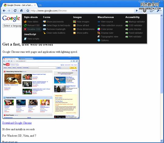Click Show alt text icon
The image size is (164, 143).
click(x=74, y=25)
